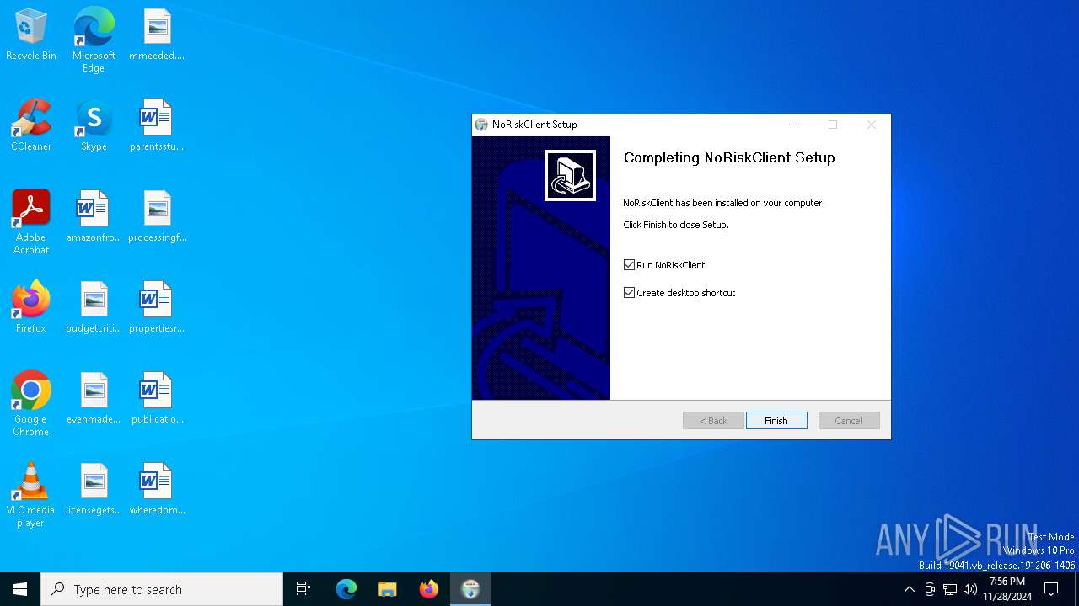Select the CCleaner desktop shortcut
This screenshot has height=606, width=1079.
click(31, 126)
